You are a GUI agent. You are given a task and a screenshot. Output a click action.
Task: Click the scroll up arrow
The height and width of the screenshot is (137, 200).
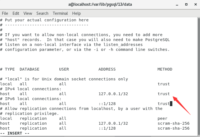pyautogui.click(x=198, y=19)
